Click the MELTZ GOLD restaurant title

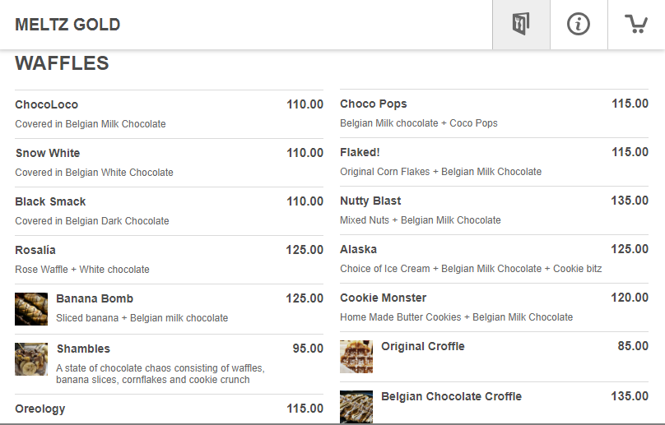pyautogui.click(x=67, y=25)
